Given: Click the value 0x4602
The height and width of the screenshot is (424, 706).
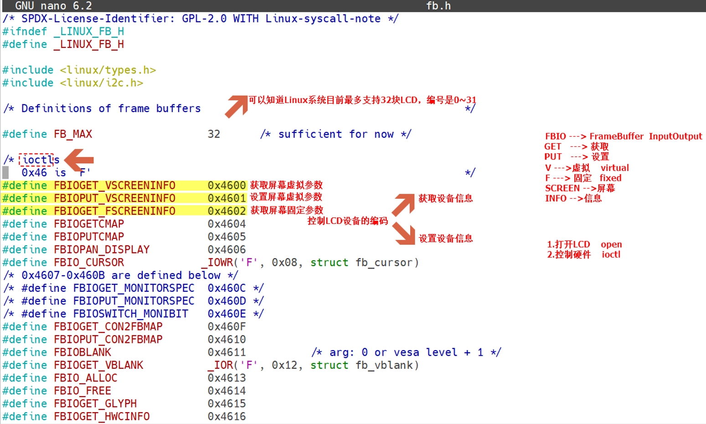Looking at the screenshot, I should [227, 211].
